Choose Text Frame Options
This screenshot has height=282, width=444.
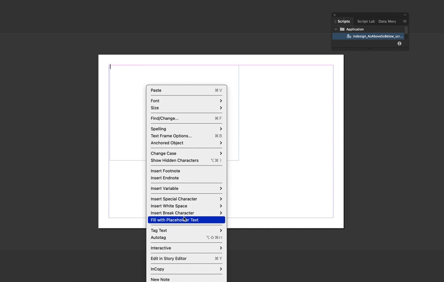[x=186, y=136]
